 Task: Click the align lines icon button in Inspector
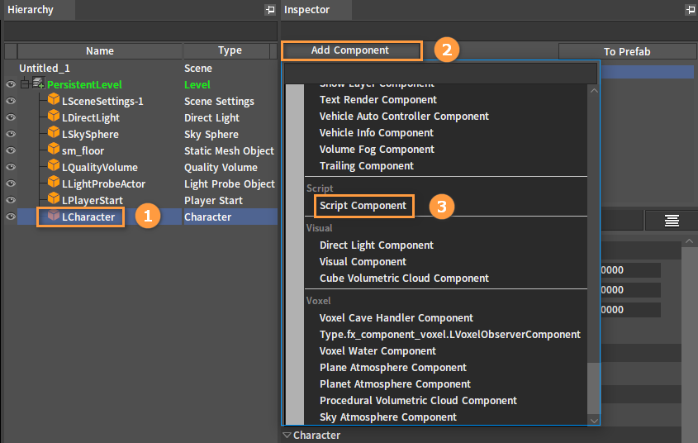point(672,220)
